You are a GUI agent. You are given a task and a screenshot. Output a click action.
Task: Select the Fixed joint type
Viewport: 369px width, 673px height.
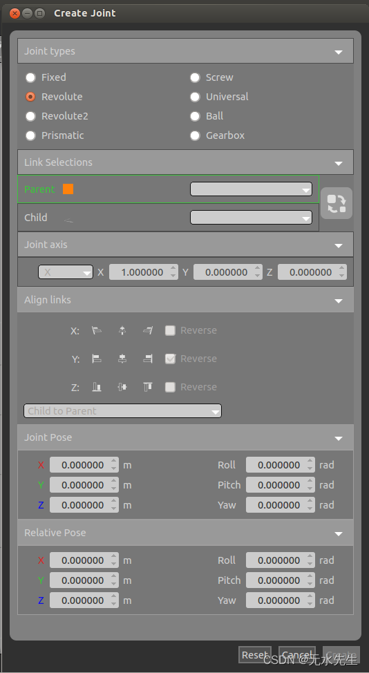click(30, 77)
